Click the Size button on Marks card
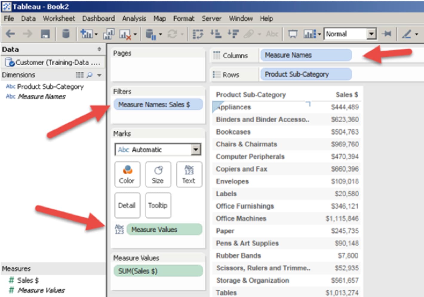Image resolution: width=424 pixels, height=297 pixels. 158,175
